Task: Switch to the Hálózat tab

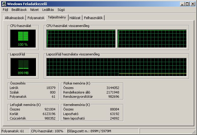Action: 75,18
